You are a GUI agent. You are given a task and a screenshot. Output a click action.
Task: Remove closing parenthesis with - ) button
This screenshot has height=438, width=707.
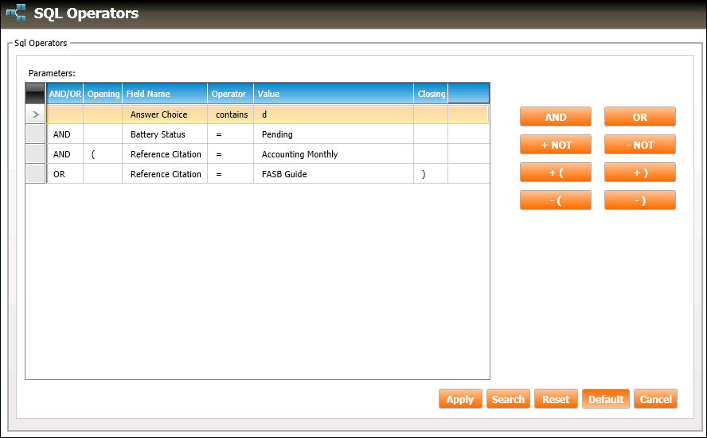click(x=639, y=200)
